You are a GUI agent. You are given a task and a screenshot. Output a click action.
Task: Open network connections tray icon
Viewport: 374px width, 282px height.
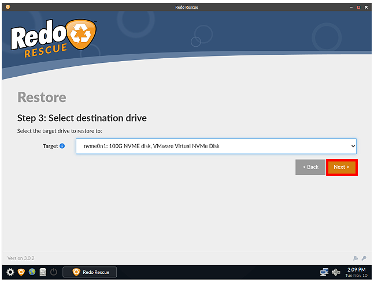click(324, 272)
